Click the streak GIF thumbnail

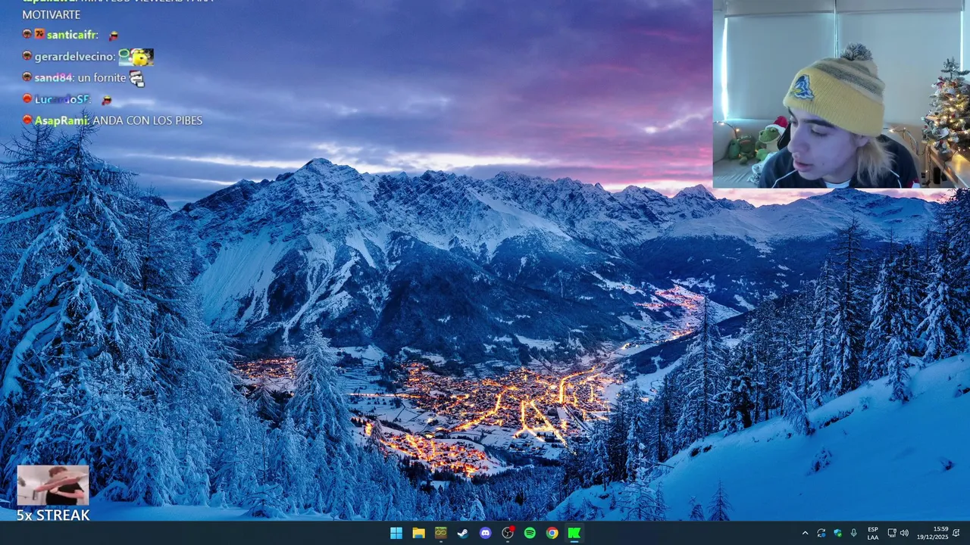[53, 485]
